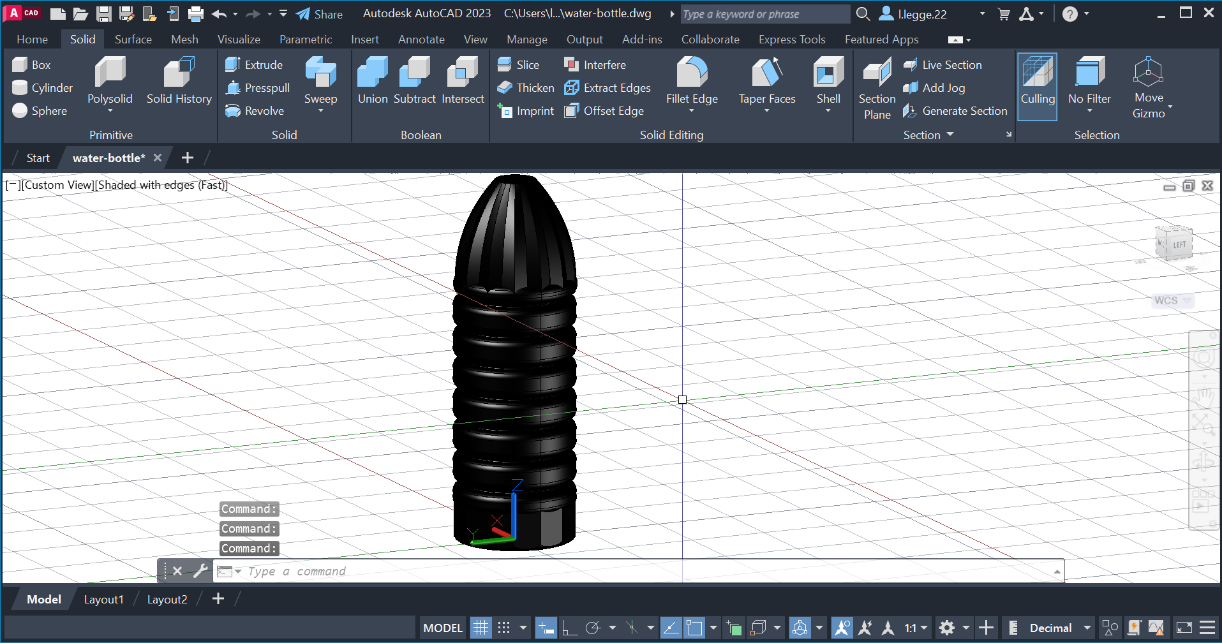Expand the Fillet Edge dropdown arrow
This screenshot has height=643, width=1222.
[x=692, y=111]
